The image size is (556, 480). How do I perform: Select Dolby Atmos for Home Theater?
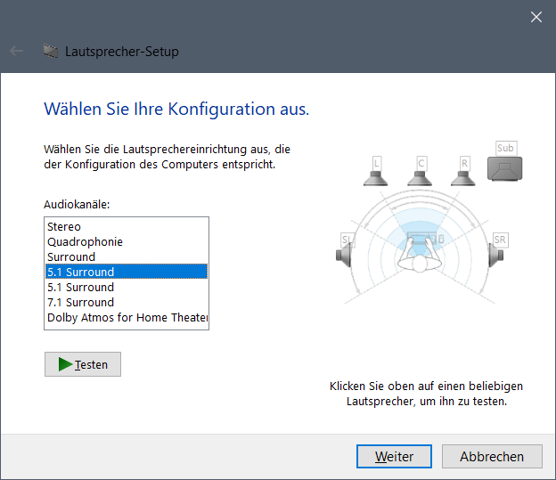[x=127, y=317]
